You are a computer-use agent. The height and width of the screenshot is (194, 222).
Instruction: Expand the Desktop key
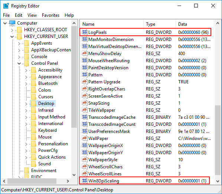26,104
